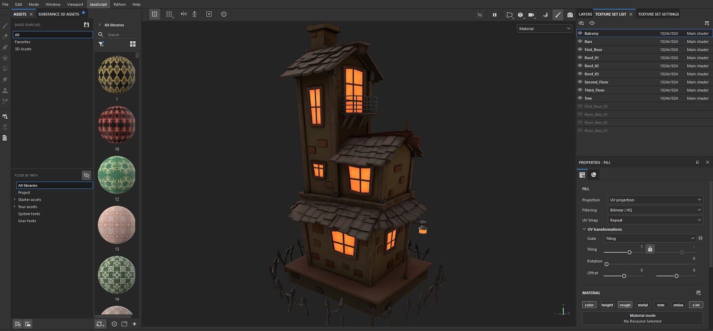The width and height of the screenshot is (713, 331).
Task: Click the pause engine computation icon
Action: pos(494,15)
